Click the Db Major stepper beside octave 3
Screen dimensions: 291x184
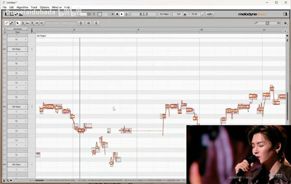click(x=25, y=164)
